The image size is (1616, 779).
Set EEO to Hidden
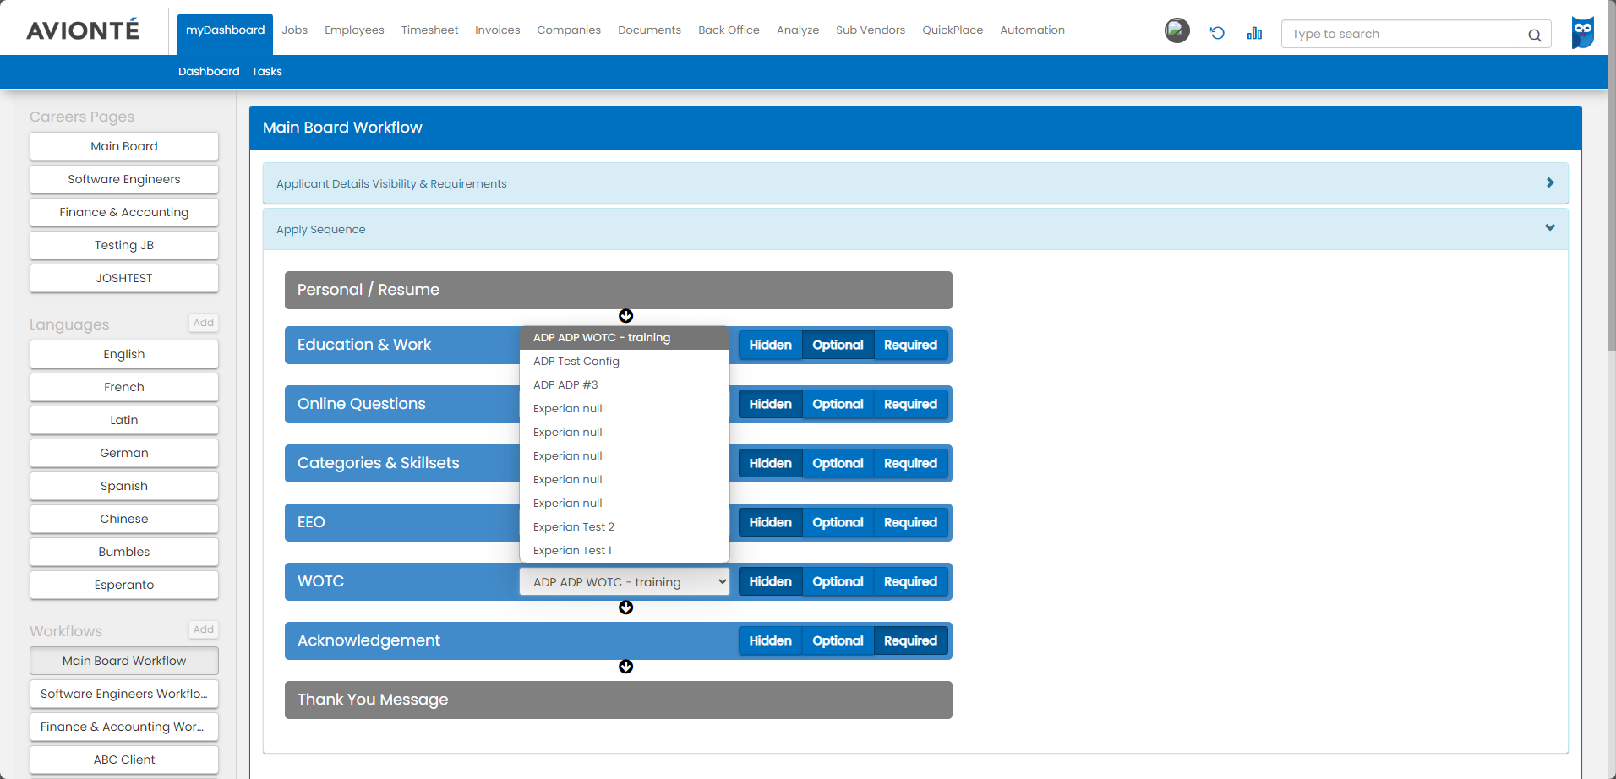tap(770, 522)
